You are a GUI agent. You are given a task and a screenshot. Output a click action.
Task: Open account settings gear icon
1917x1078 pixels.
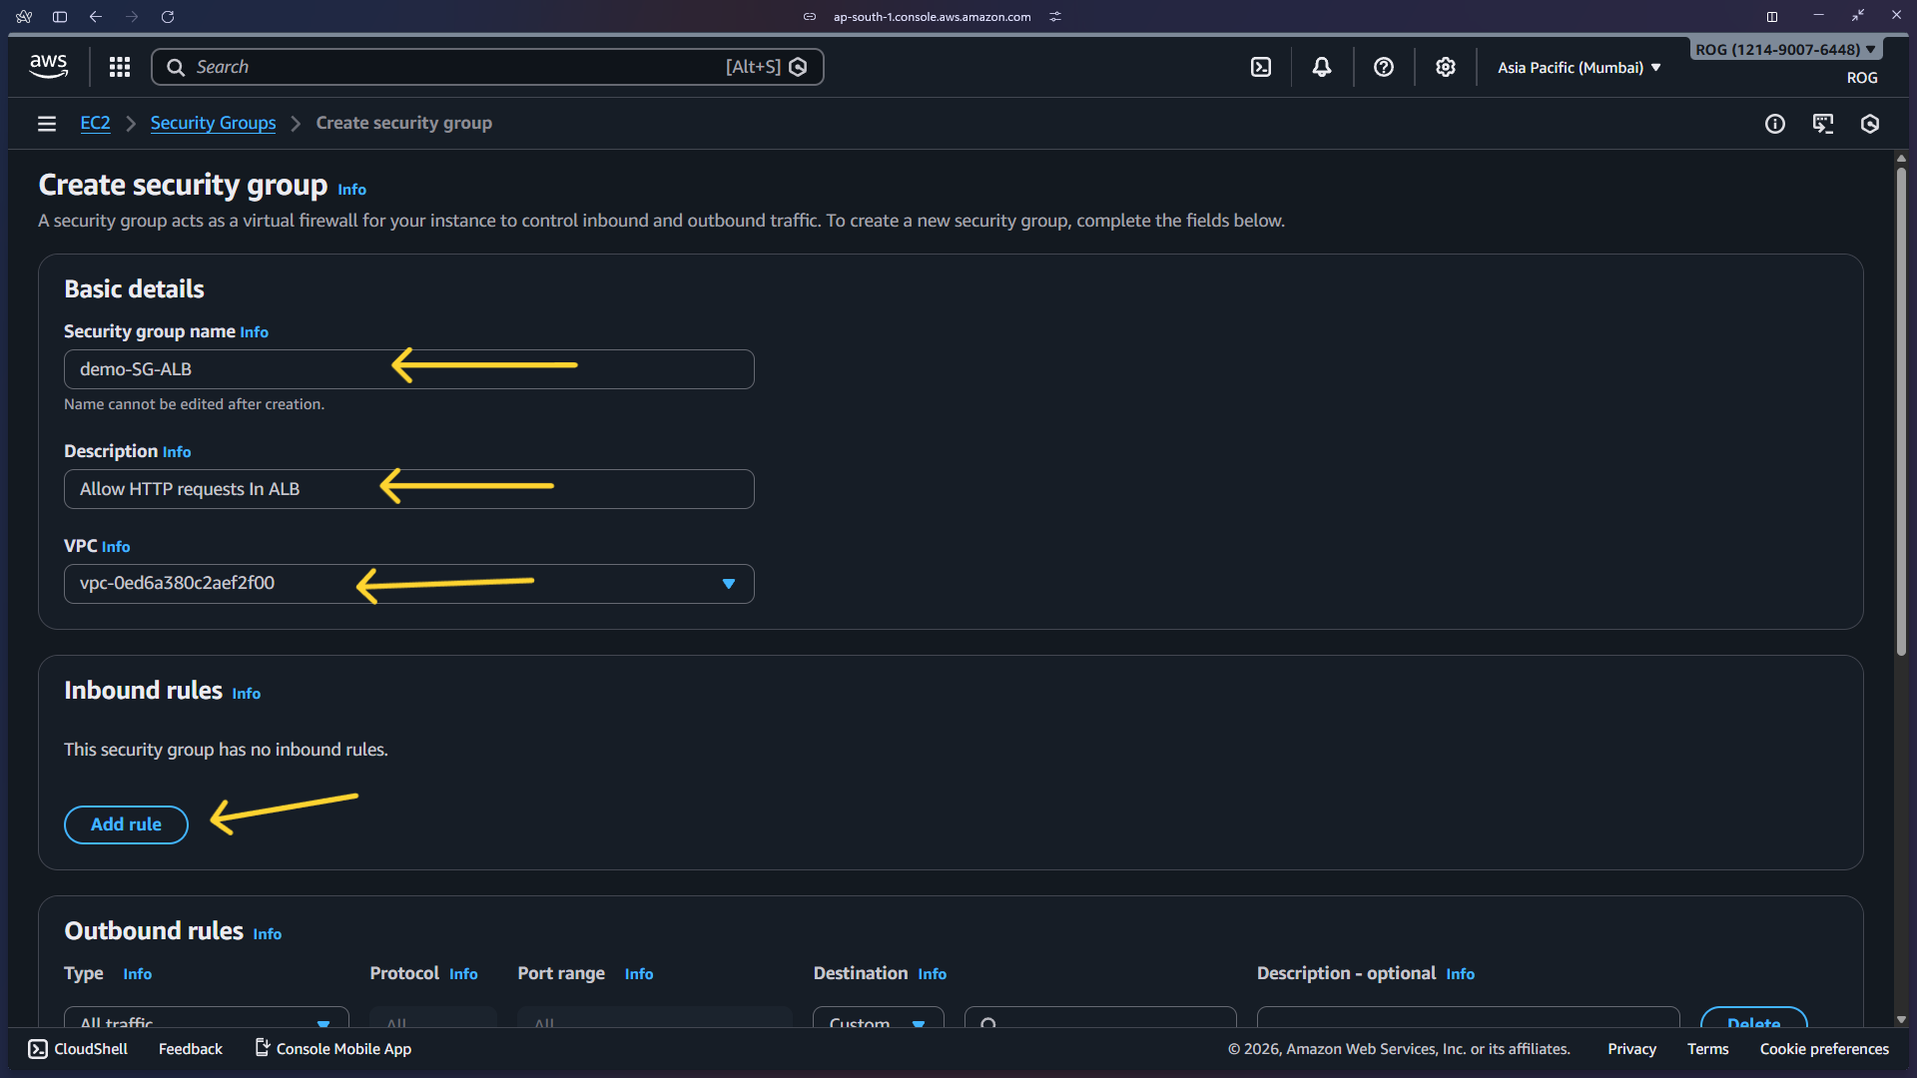tap(1445, 66)
